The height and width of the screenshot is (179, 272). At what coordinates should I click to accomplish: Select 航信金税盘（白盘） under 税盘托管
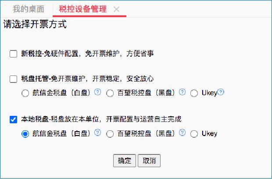[x=25, y=93]
